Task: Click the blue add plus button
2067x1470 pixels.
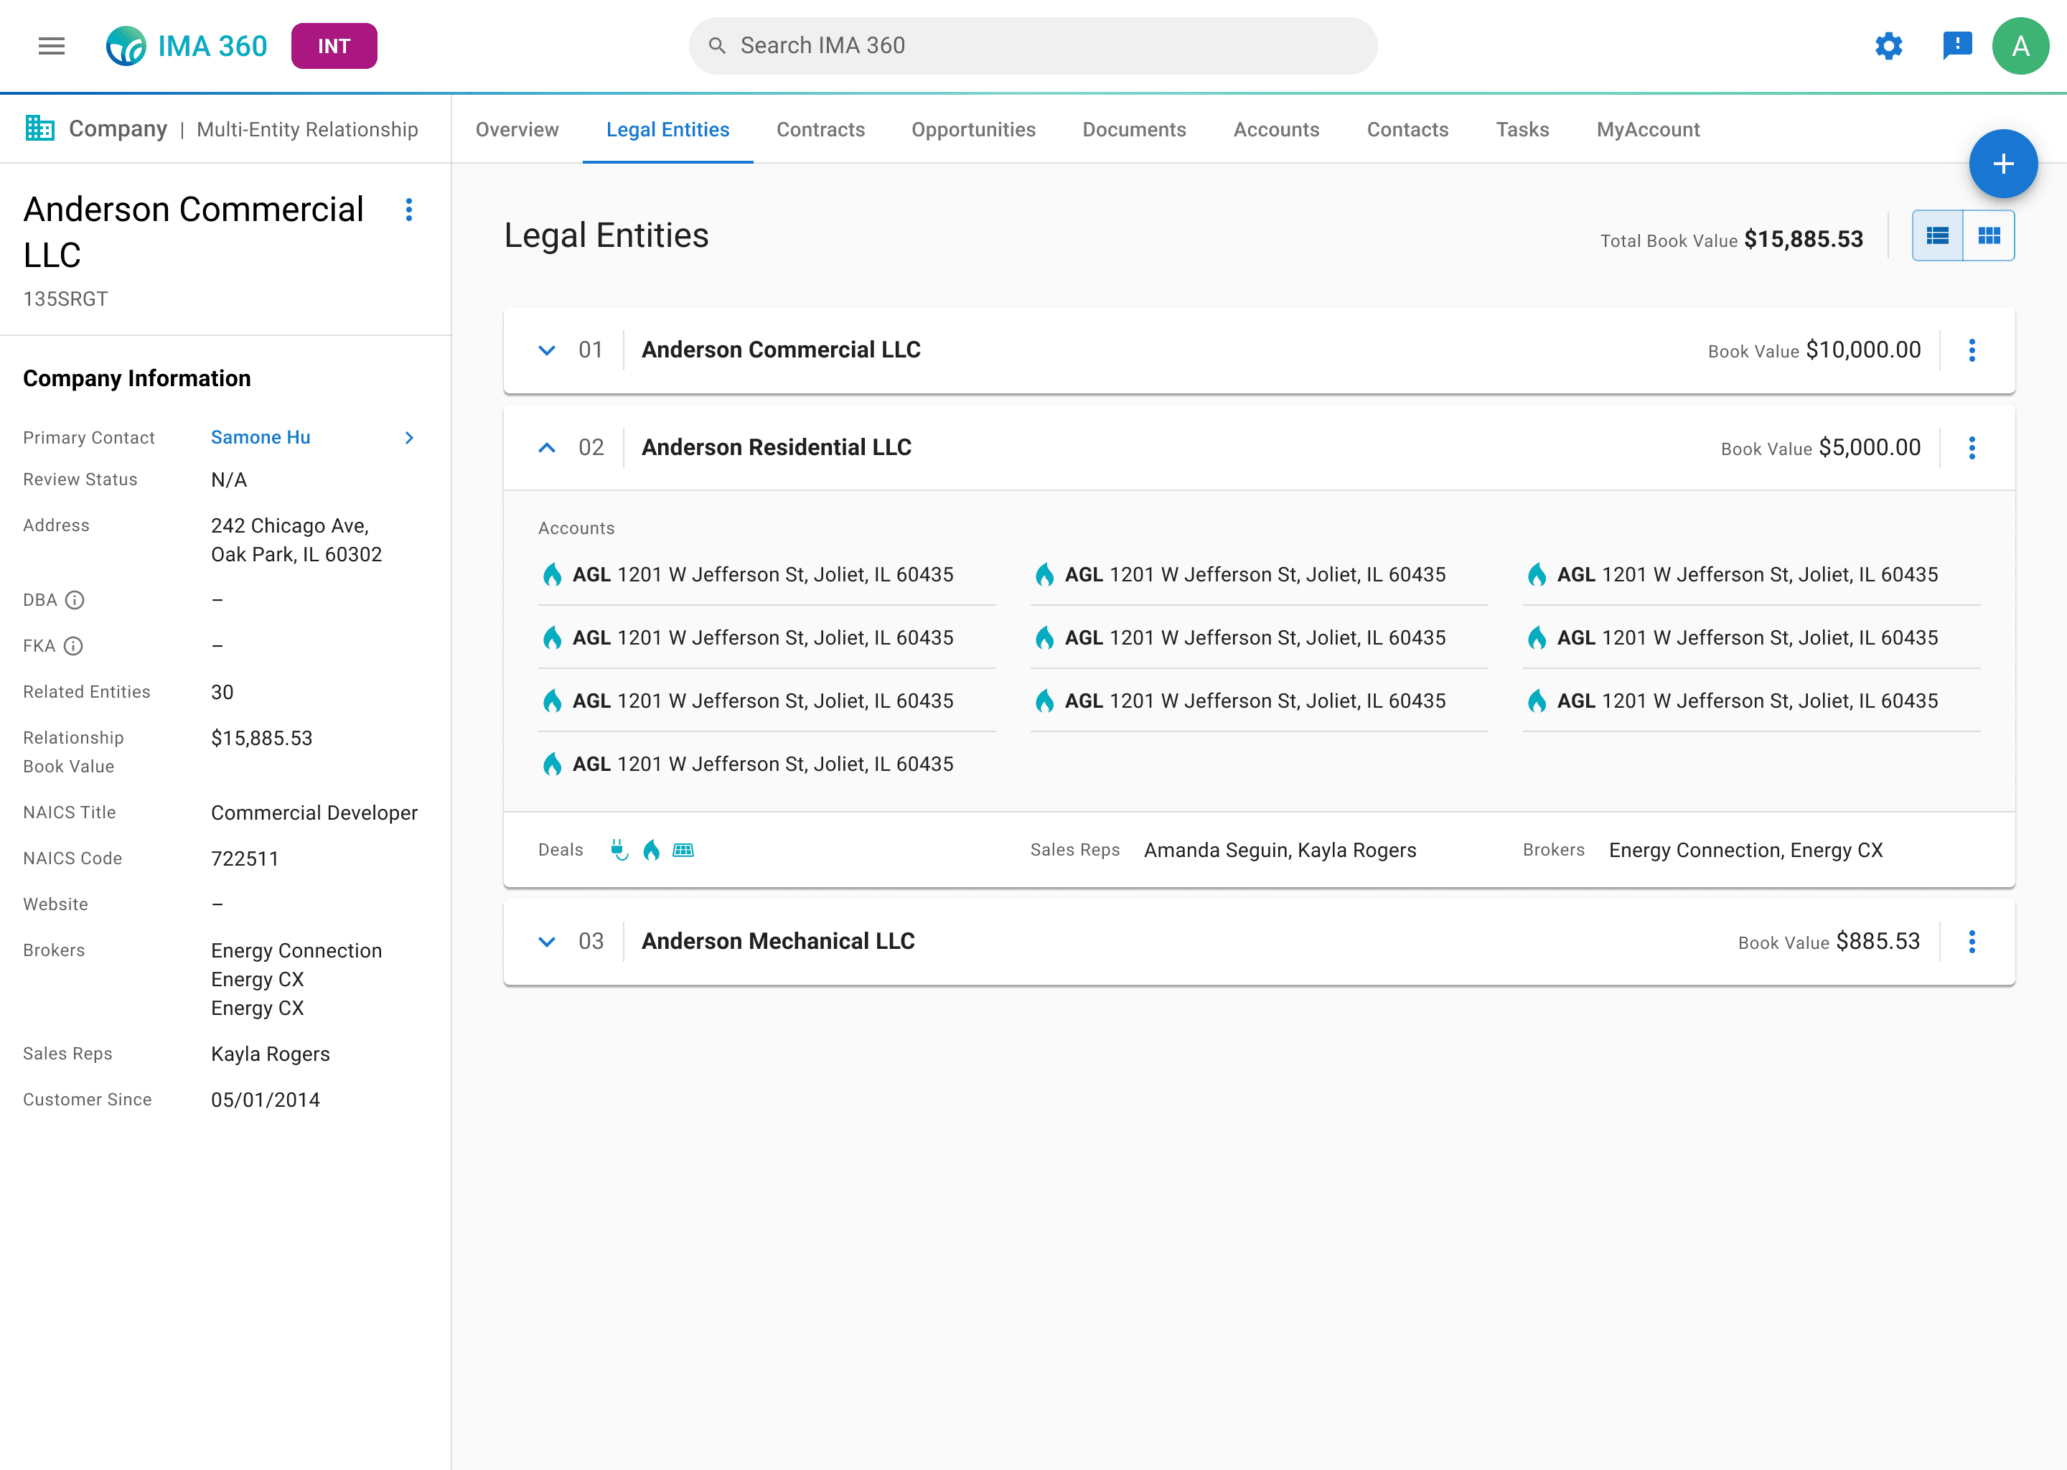Action: coord(2002,164)
